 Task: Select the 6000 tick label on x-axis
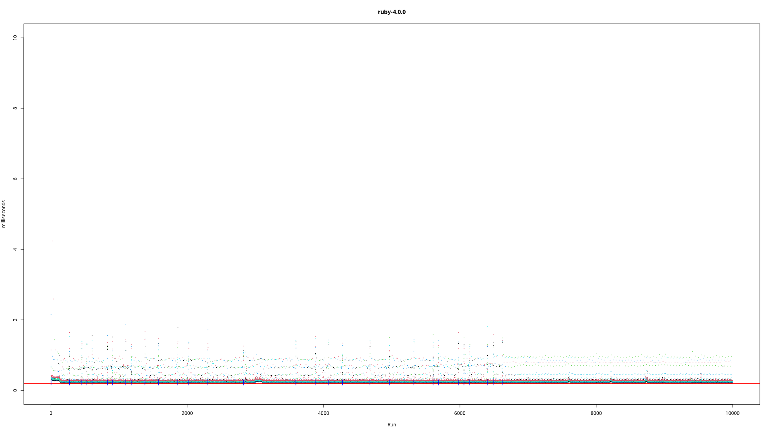coord(460,413)
